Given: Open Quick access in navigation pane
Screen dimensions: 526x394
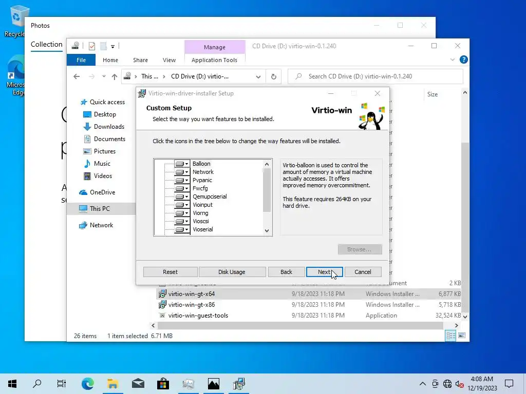Looking at the screenshot, I should 103,102.
